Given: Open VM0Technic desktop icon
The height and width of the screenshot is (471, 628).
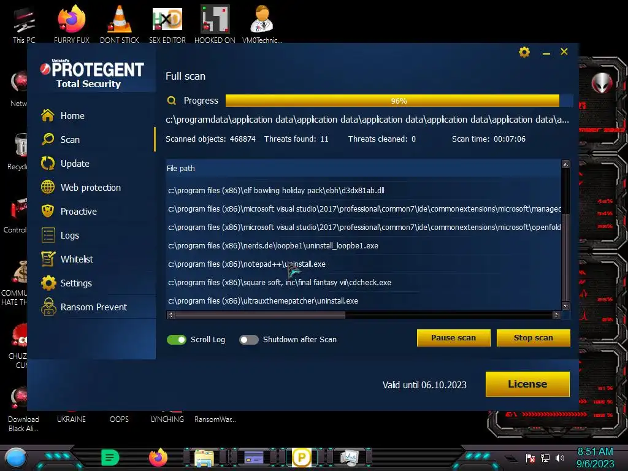Looking at the screenshot, I should point(262,24).
